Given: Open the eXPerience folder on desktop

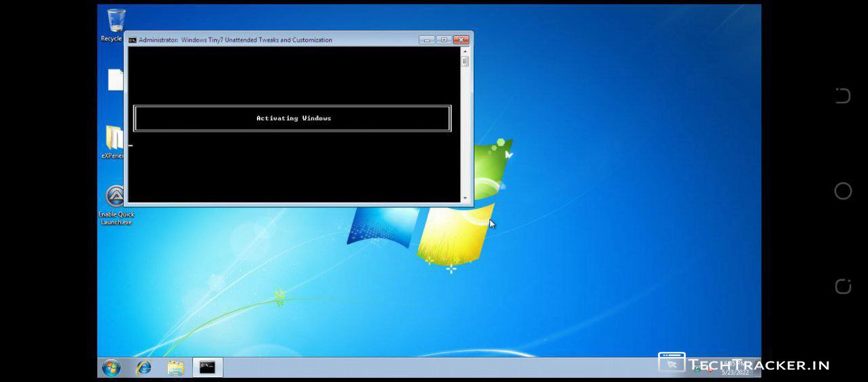Looking at the screenshot, I should pos(114,138).
